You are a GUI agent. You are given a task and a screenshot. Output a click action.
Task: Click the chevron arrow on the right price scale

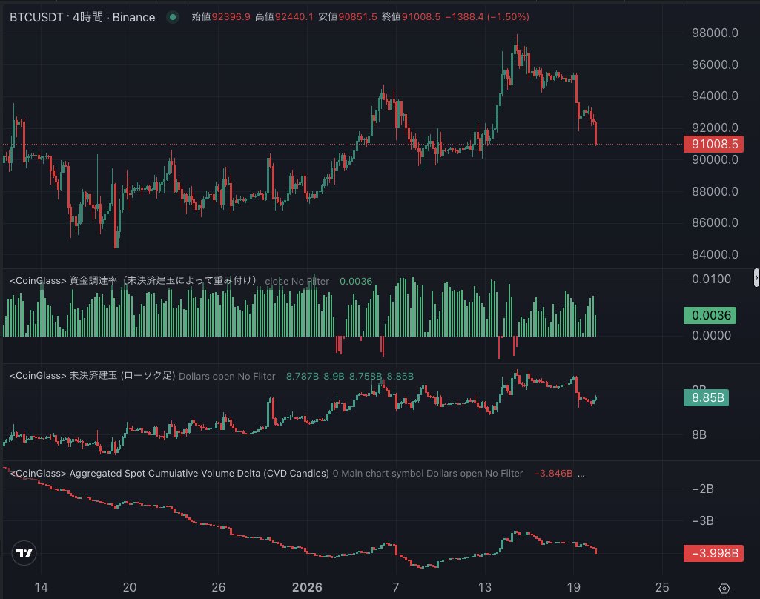click(754, 277)
